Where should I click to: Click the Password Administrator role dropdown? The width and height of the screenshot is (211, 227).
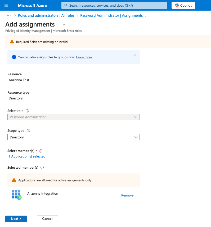[x=73, y=117]
